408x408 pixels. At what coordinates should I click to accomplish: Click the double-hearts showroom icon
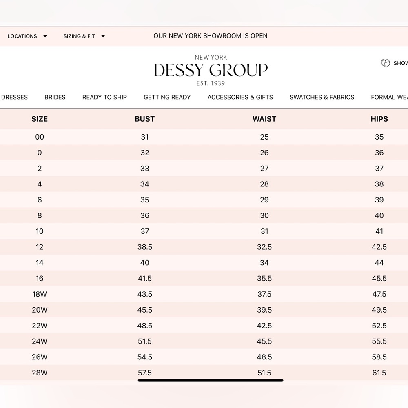click(385, 63)
